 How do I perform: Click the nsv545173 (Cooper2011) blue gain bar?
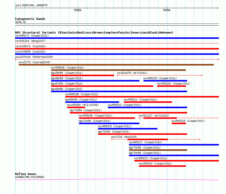click(x=117, y=38)
